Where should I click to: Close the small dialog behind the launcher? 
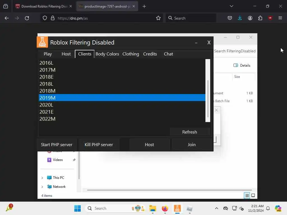tap(216, 110)
